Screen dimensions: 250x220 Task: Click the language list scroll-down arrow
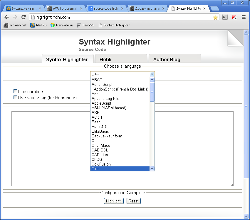point(152,169)
